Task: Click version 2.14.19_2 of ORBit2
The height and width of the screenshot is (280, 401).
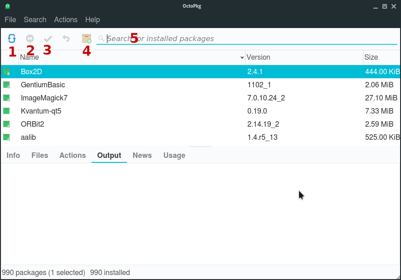Action: coord(263,124)
